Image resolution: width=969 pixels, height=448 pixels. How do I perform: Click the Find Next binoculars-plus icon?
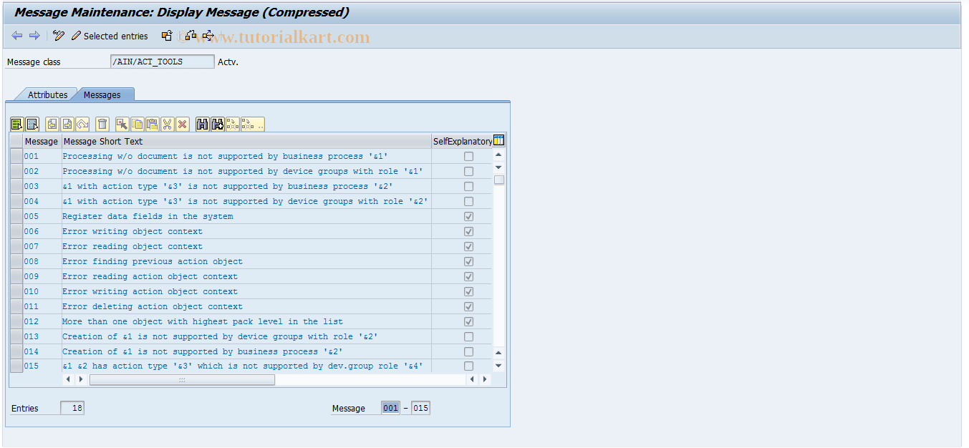(218, 125)
